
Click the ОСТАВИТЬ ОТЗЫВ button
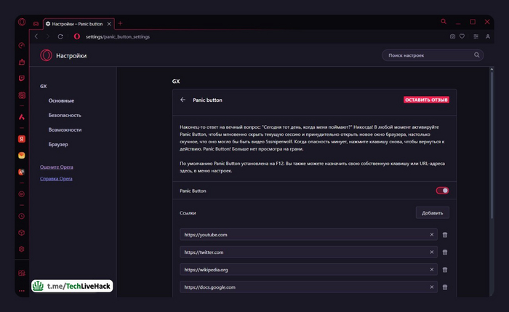(x=426, y=100)
